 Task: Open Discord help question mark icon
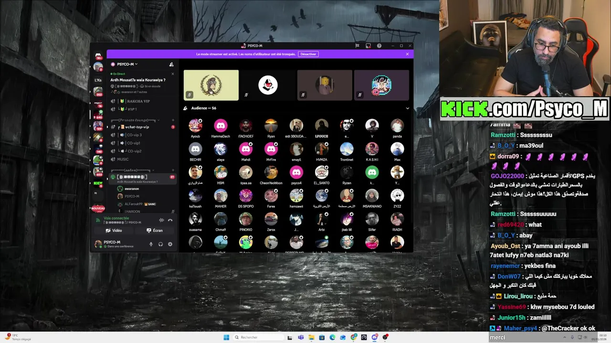379,46
